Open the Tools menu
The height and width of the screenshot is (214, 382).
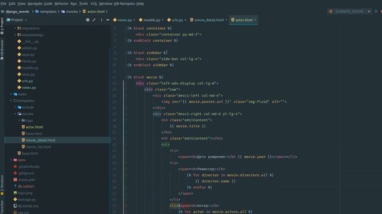point(84,4)
